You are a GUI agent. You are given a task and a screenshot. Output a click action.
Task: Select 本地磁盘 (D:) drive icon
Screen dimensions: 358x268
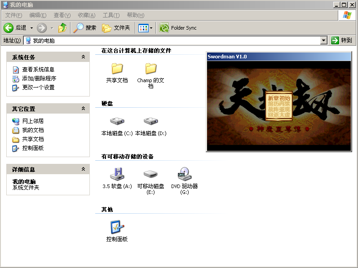[150, 121]
